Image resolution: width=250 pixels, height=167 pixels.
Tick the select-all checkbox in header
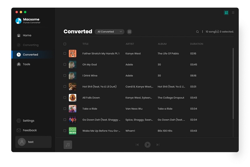65,44
